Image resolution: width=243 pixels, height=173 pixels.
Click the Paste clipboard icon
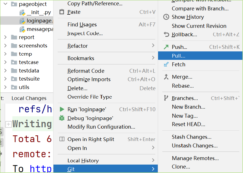pyautogui.click(x=62, y=12)
